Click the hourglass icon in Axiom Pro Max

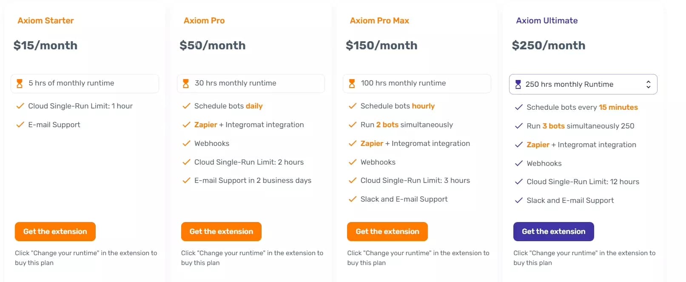click(352, 83)
